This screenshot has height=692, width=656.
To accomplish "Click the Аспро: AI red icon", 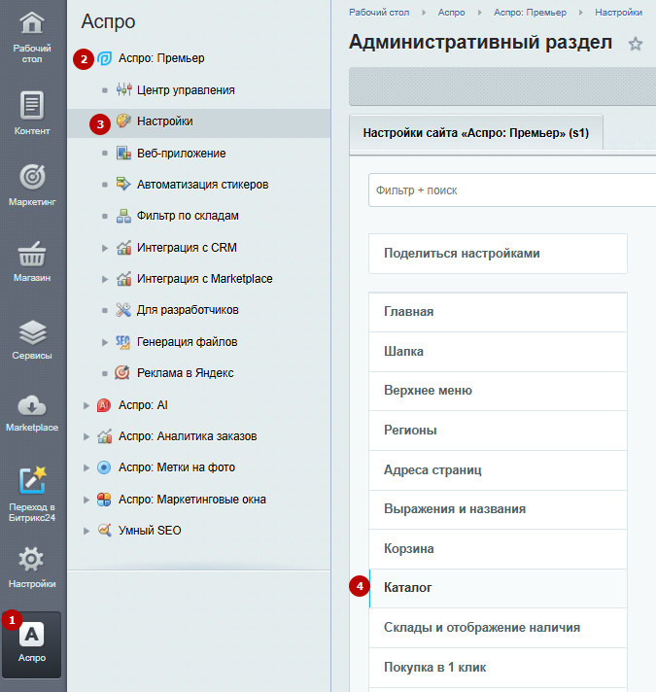I will pyautogui.click(x=104, y=405).
